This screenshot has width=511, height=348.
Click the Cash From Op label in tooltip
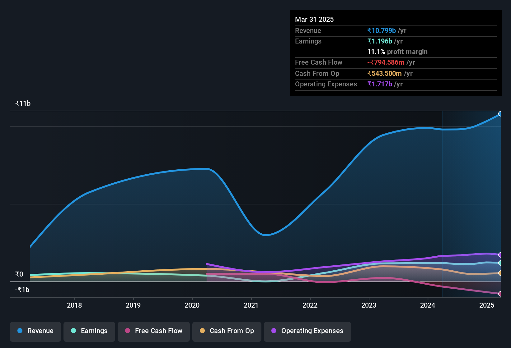pos(317,74)
